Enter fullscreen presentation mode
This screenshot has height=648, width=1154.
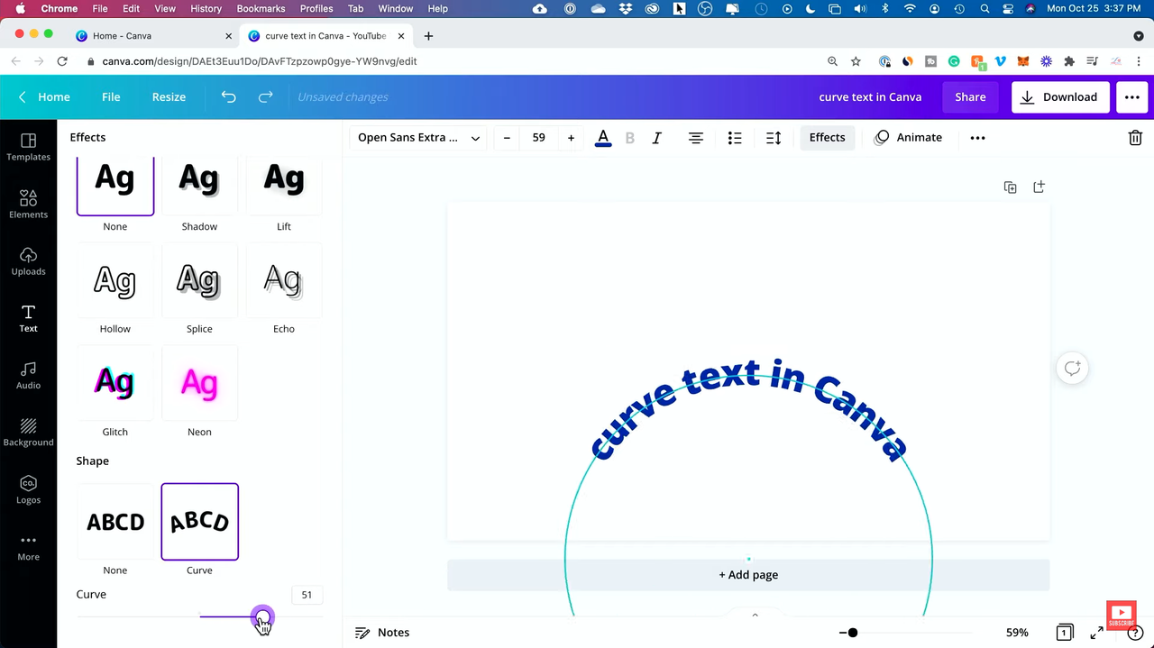tap(1097, 633)
